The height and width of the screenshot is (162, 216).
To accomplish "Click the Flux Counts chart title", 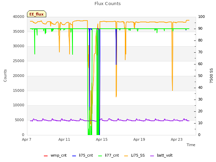I will coord(108,4).
